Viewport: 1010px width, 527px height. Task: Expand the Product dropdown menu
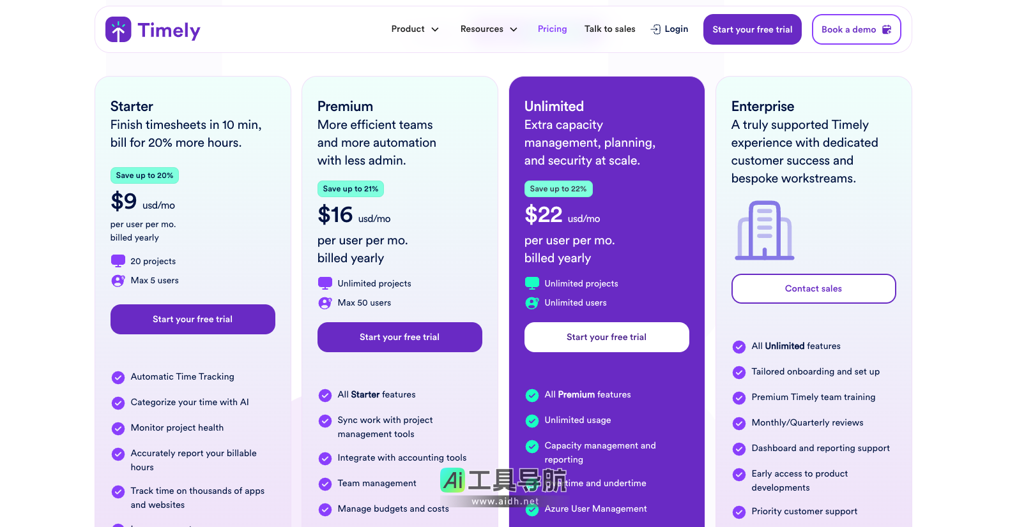click(415, 29)
